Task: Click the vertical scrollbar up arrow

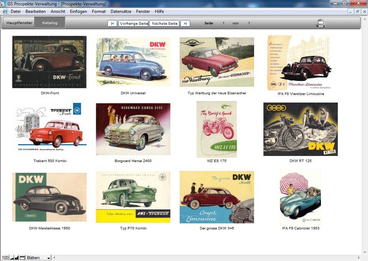Action: (365, 19)
